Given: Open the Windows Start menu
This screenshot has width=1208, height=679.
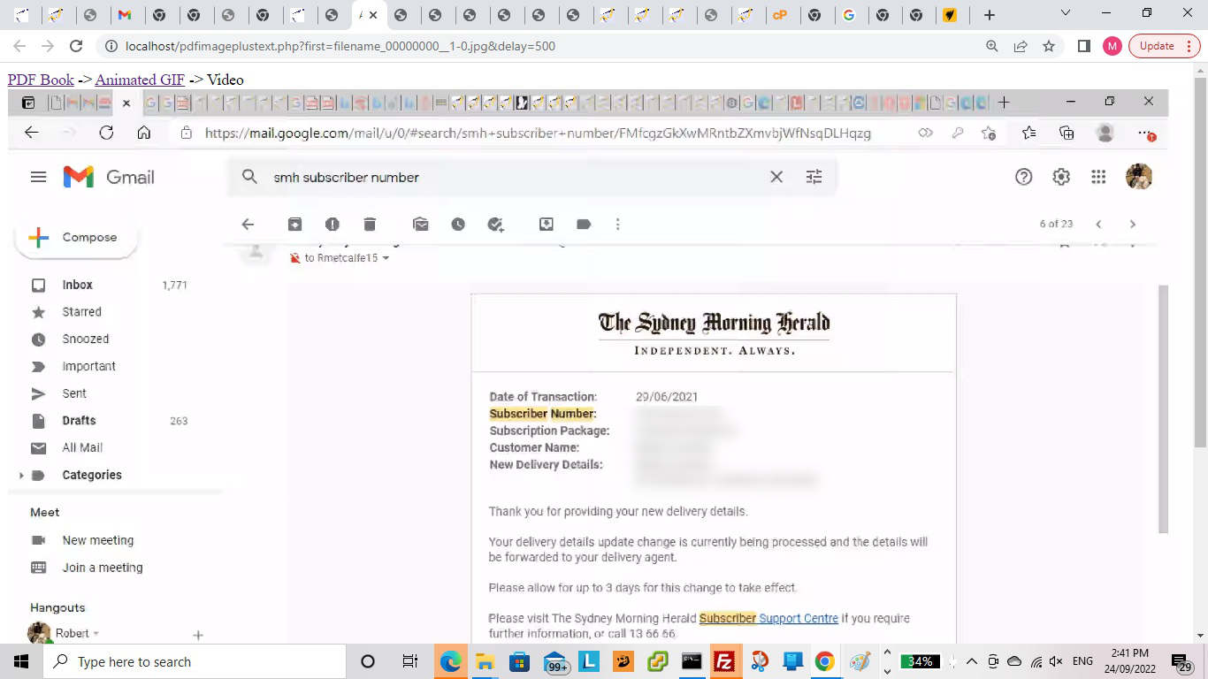Looking at the screenshot, I should point(20,661).
